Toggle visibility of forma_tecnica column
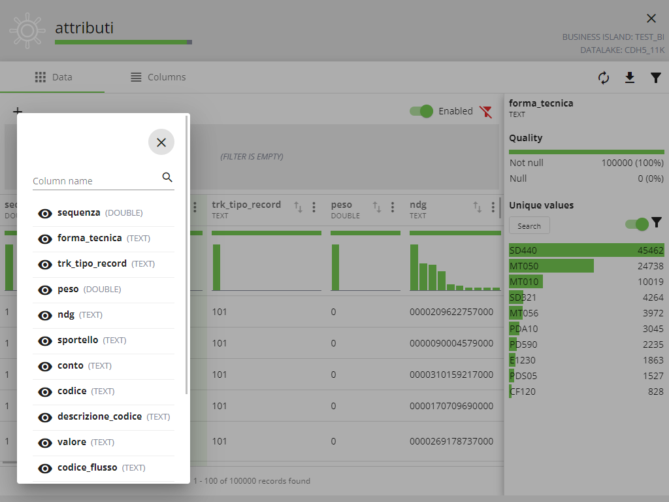 (45, 239)
